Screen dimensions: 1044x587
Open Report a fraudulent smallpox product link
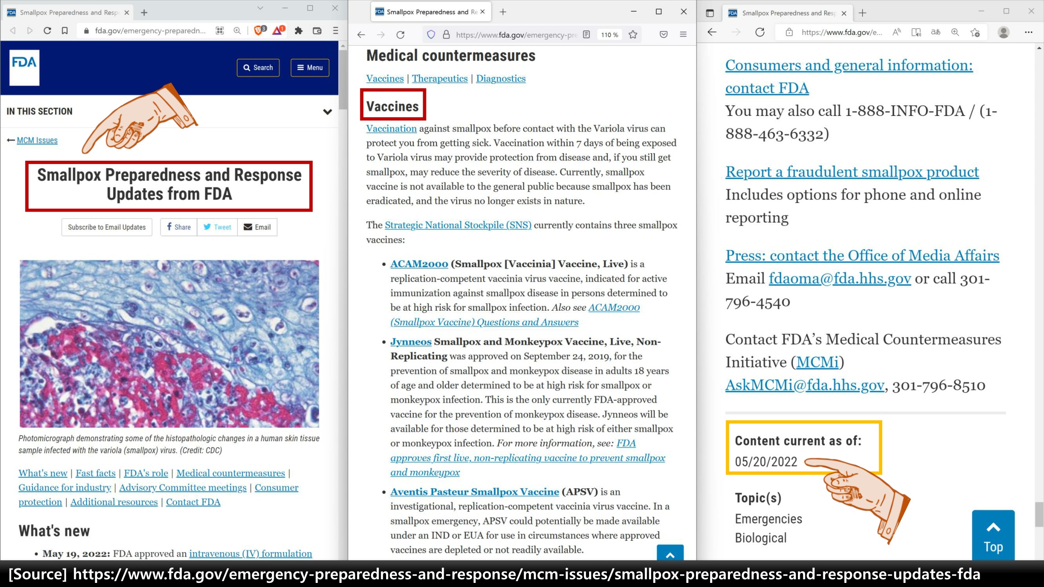point(852,172)
